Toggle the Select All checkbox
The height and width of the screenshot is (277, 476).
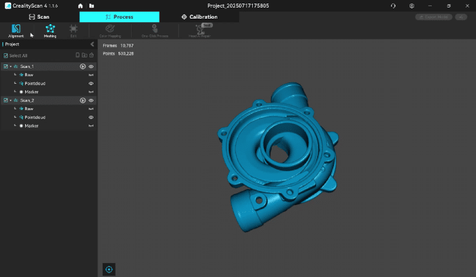pyautogui.click(x=6, y=55)
